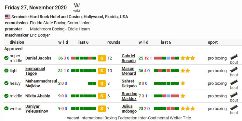Open the bout icon in Tagoe's row
This screenshot has height=121, width=242.
pos(234,72)
